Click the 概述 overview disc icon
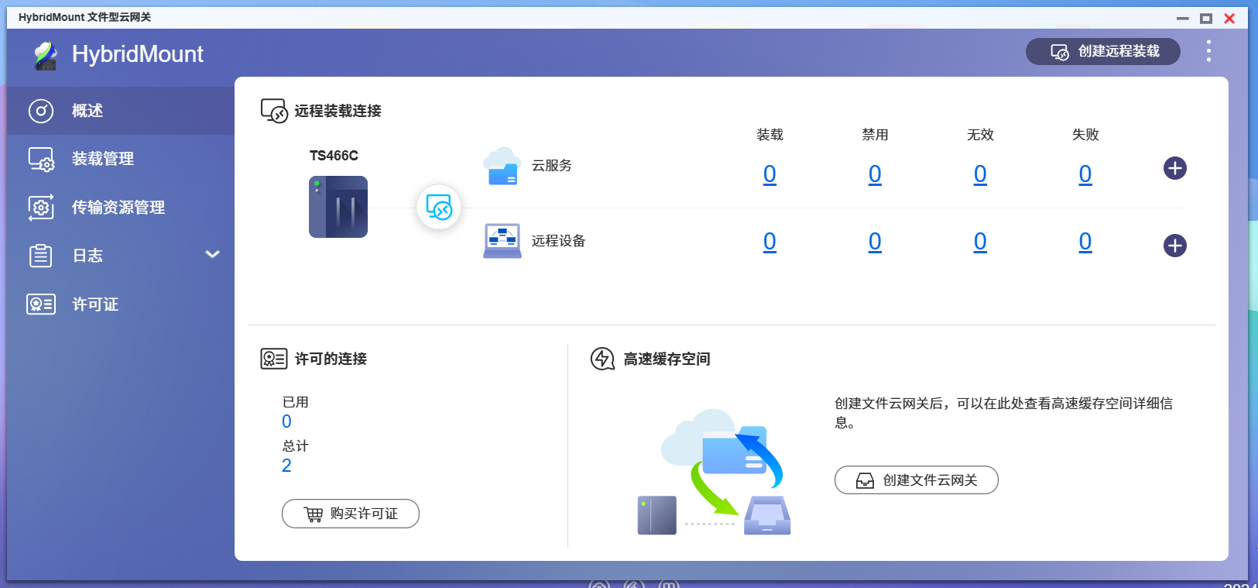The height and width of the screenshot is (588, 1258). coord(41,111)
